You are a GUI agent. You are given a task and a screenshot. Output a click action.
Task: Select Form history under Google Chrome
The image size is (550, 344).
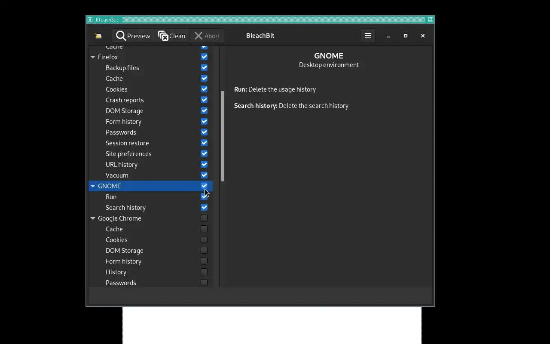[x=150, y=261]
